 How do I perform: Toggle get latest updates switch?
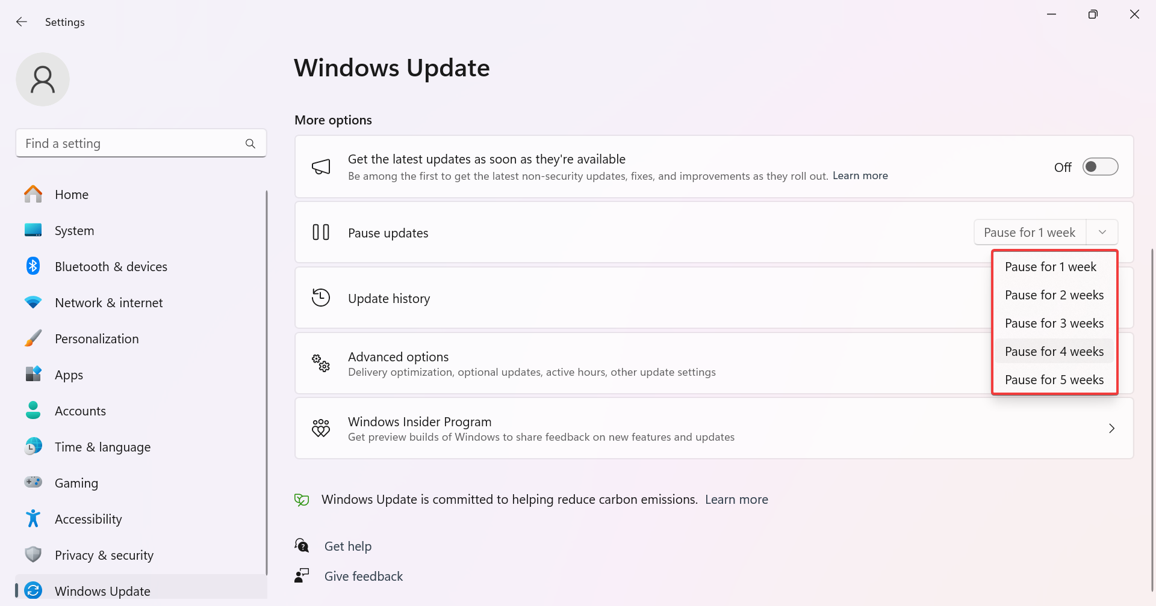1100,167
